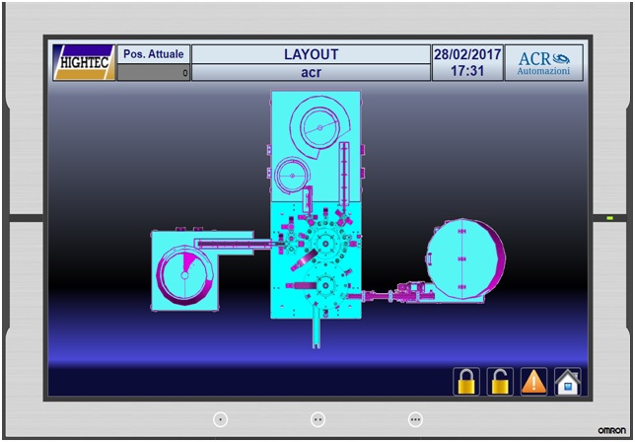The width and height of the screenshot is (635, 442).
Task: Select the vertical linear feeder rail
Action: point(344,175)
